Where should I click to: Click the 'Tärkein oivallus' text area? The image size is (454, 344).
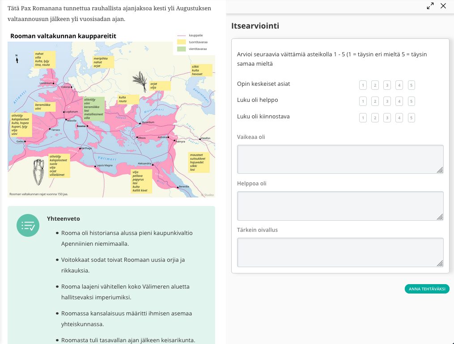[340, 252]
